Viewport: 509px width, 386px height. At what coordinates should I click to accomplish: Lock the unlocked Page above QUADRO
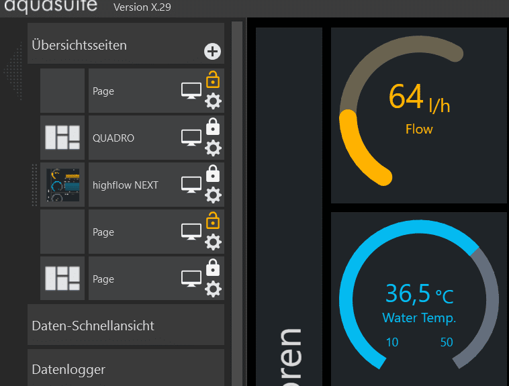click(213, 79)
